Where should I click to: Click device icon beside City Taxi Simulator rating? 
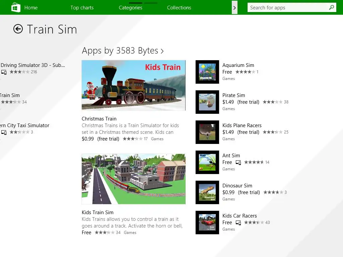click(x=4, y=132)
